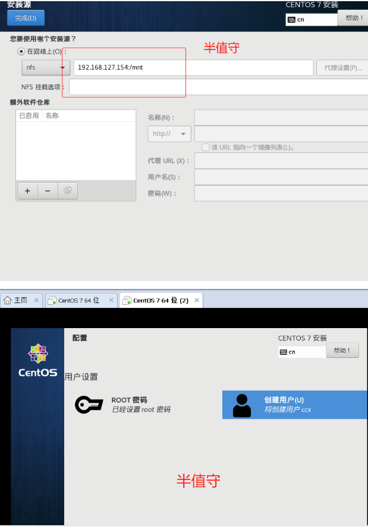Click the user silhouette icon
368x527 pixels.
click(242, 406)
